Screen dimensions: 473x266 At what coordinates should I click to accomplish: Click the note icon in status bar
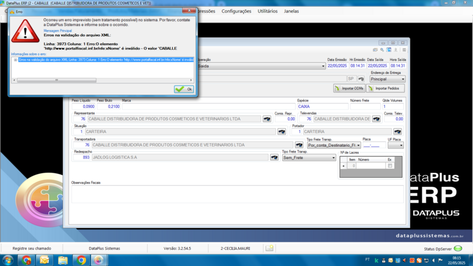[x=270, y=248]
